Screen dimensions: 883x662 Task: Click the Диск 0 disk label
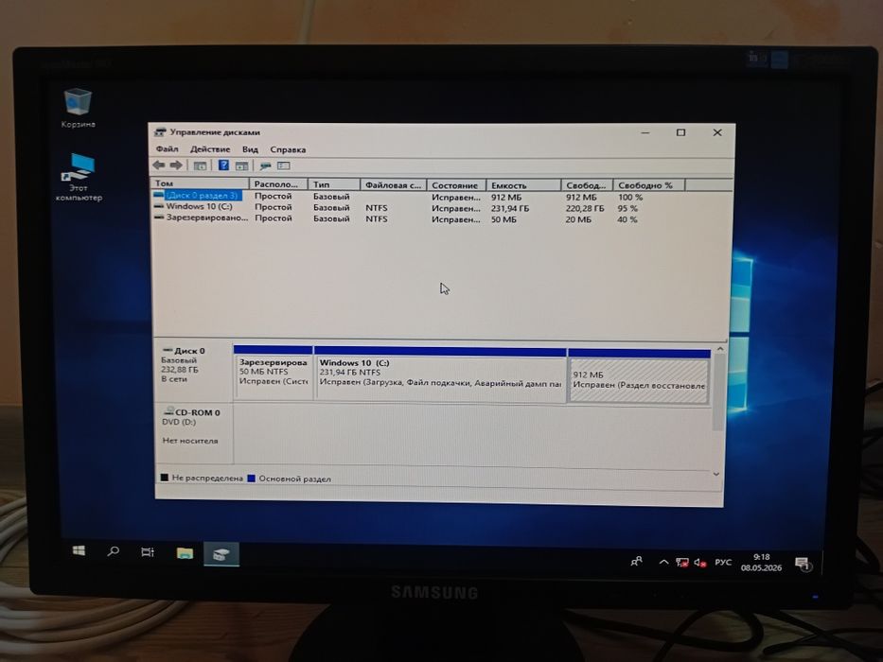(x=189, y=351)
